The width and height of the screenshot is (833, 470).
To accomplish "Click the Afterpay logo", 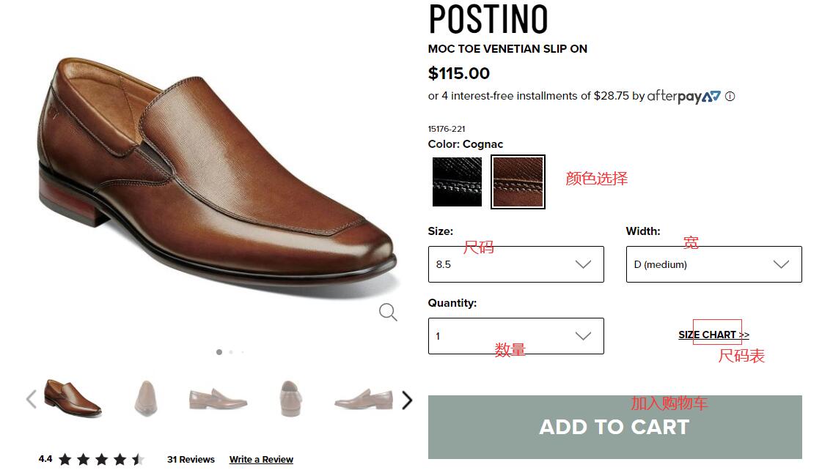I will 683,96.
